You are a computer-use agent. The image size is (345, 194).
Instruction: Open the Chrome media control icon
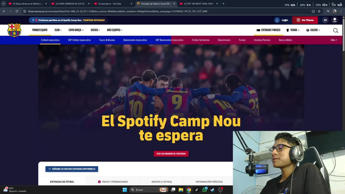pyautogui.click(x=328, y=11)
